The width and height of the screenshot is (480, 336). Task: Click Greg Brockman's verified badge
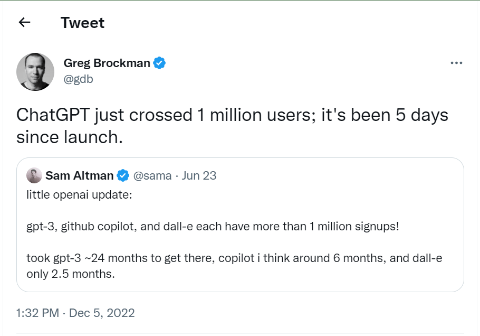point(159,63)
